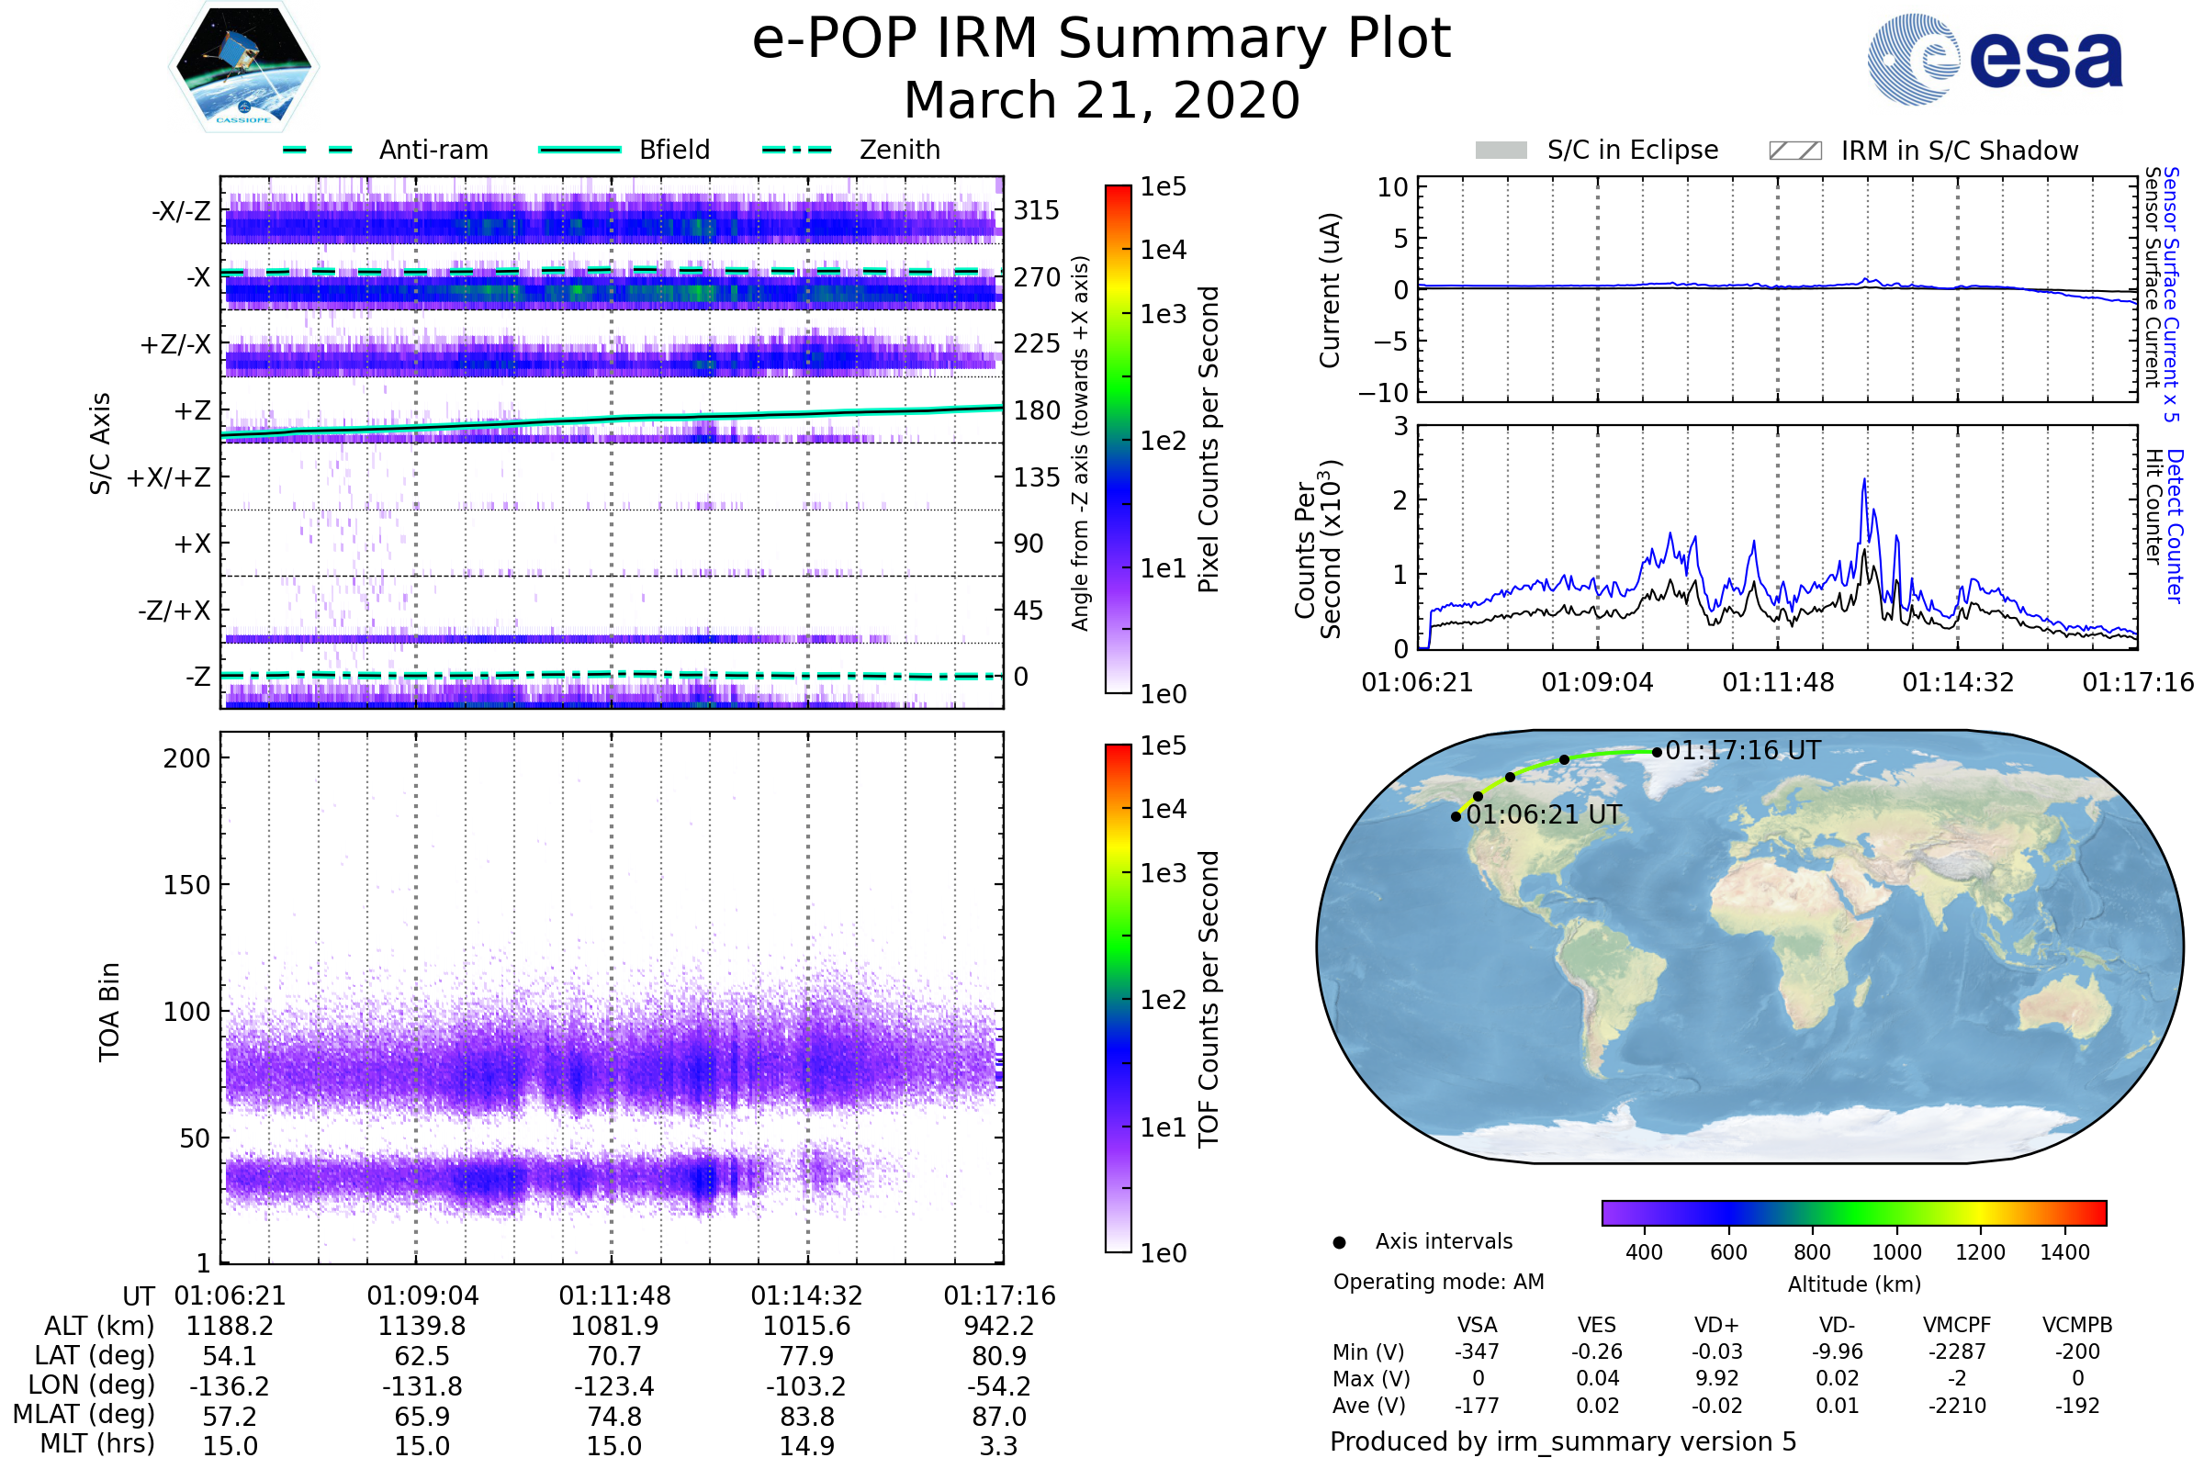This screenshot has width=2204, height=1469.
Task: Click the 01:06:21 UT orbit start label
Action: point(1544,814)
